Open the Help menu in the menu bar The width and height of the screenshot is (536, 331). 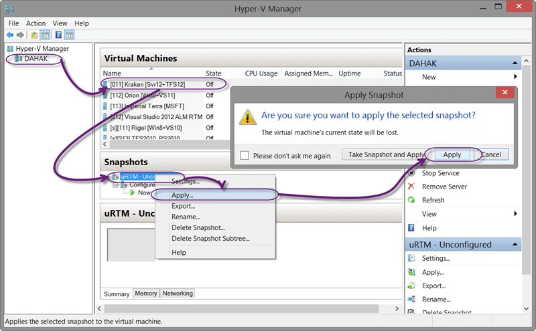82,23
